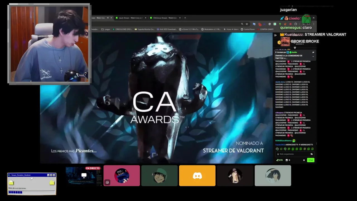357x201 pixels.
Task: Click the left folder icon in Stream_Donation_Goal window
Action: pyautogui.click(x=11, y=183)
